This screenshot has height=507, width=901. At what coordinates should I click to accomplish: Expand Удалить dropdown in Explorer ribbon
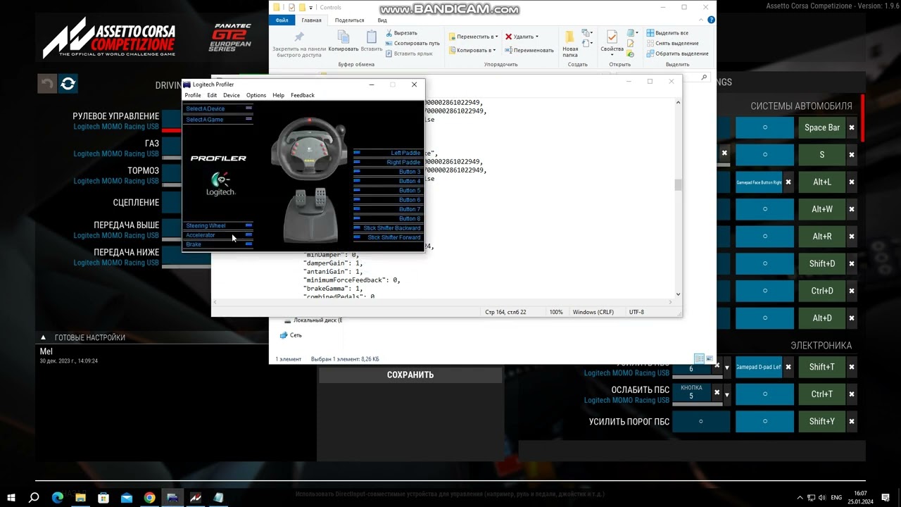[536, 37]
